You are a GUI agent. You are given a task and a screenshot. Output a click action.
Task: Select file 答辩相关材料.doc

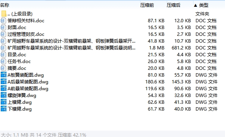coord(26,21)
